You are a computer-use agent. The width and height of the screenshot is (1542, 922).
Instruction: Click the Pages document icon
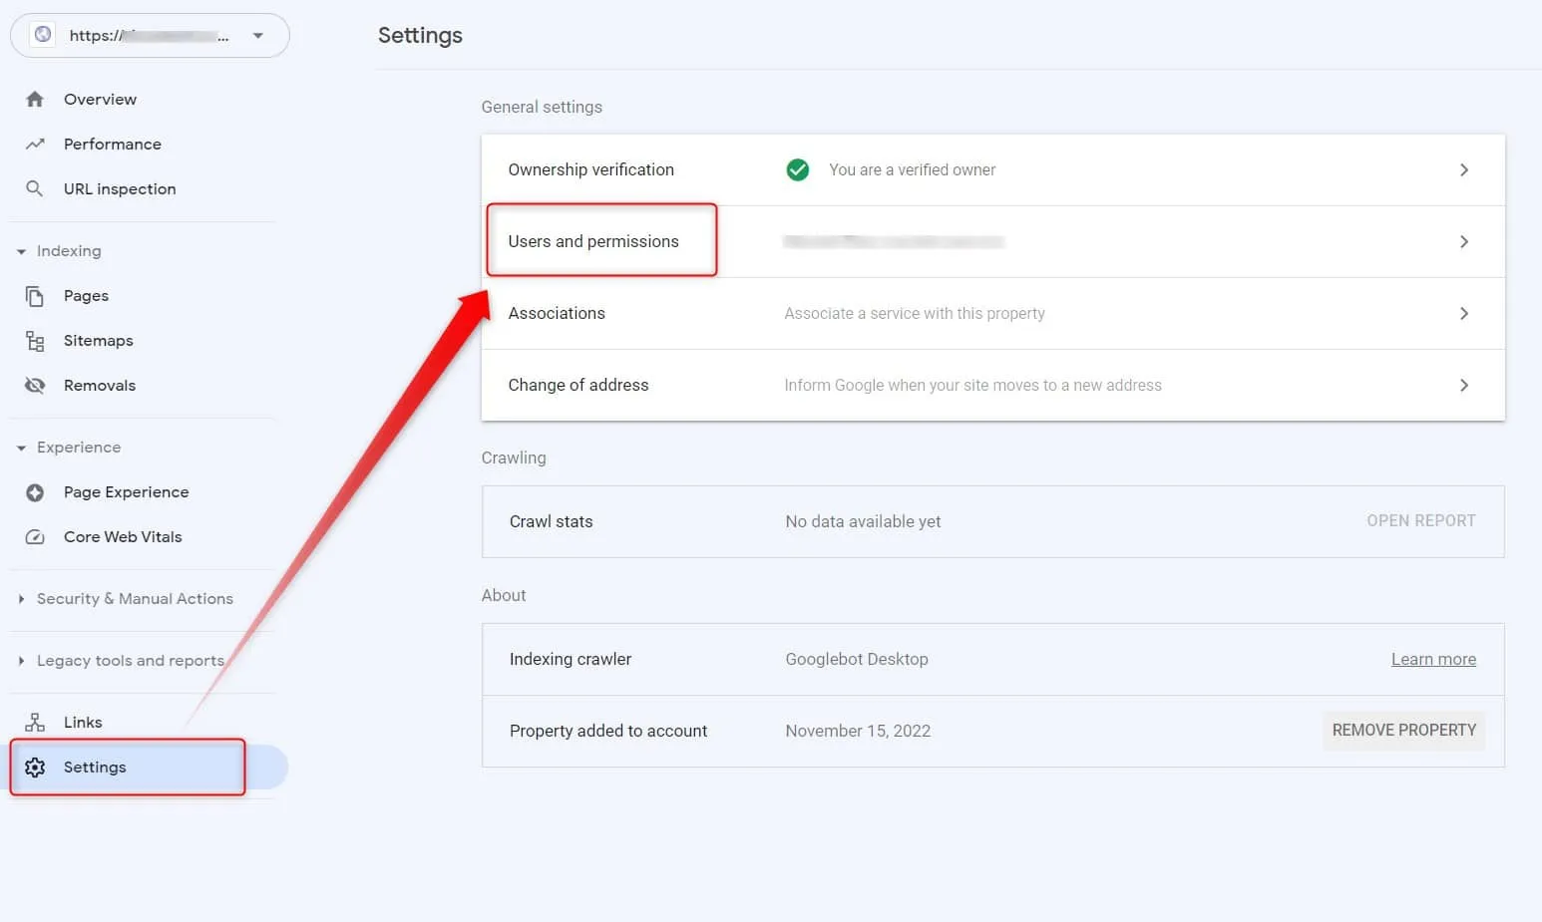pyautogui.click(x=35, y=296)
